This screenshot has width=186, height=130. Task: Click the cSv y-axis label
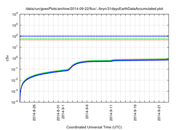coord(8,58)
